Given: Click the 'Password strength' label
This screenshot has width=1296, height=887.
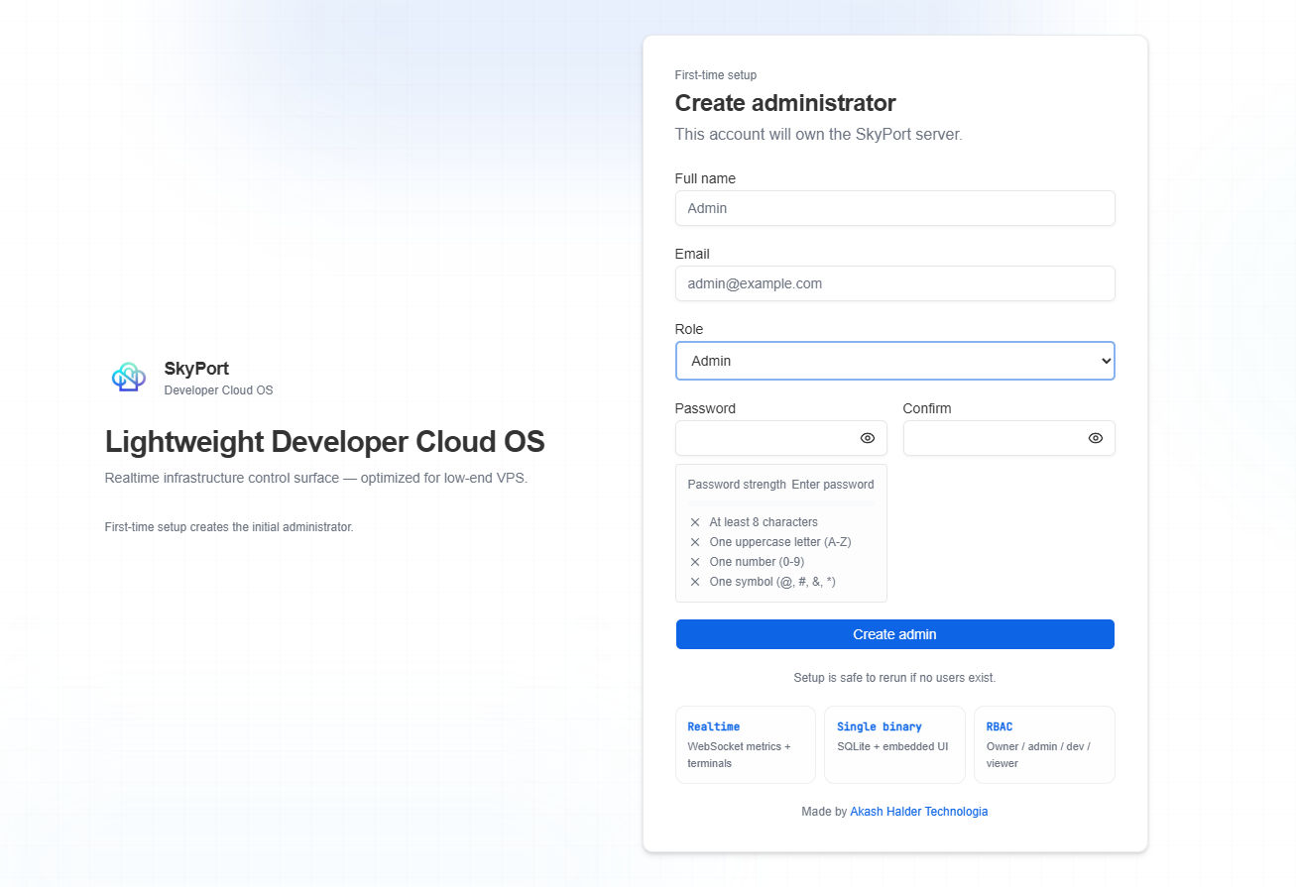Looking at the screenshot, I should [737, 485].
